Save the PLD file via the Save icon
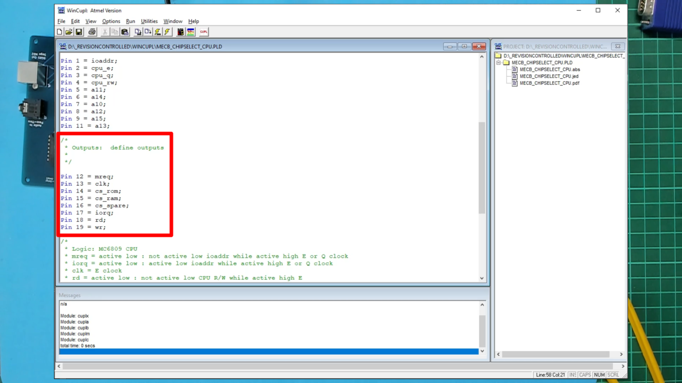Image resolution: width=682 pixels, height=383 pixels. (x=79, y=31)
